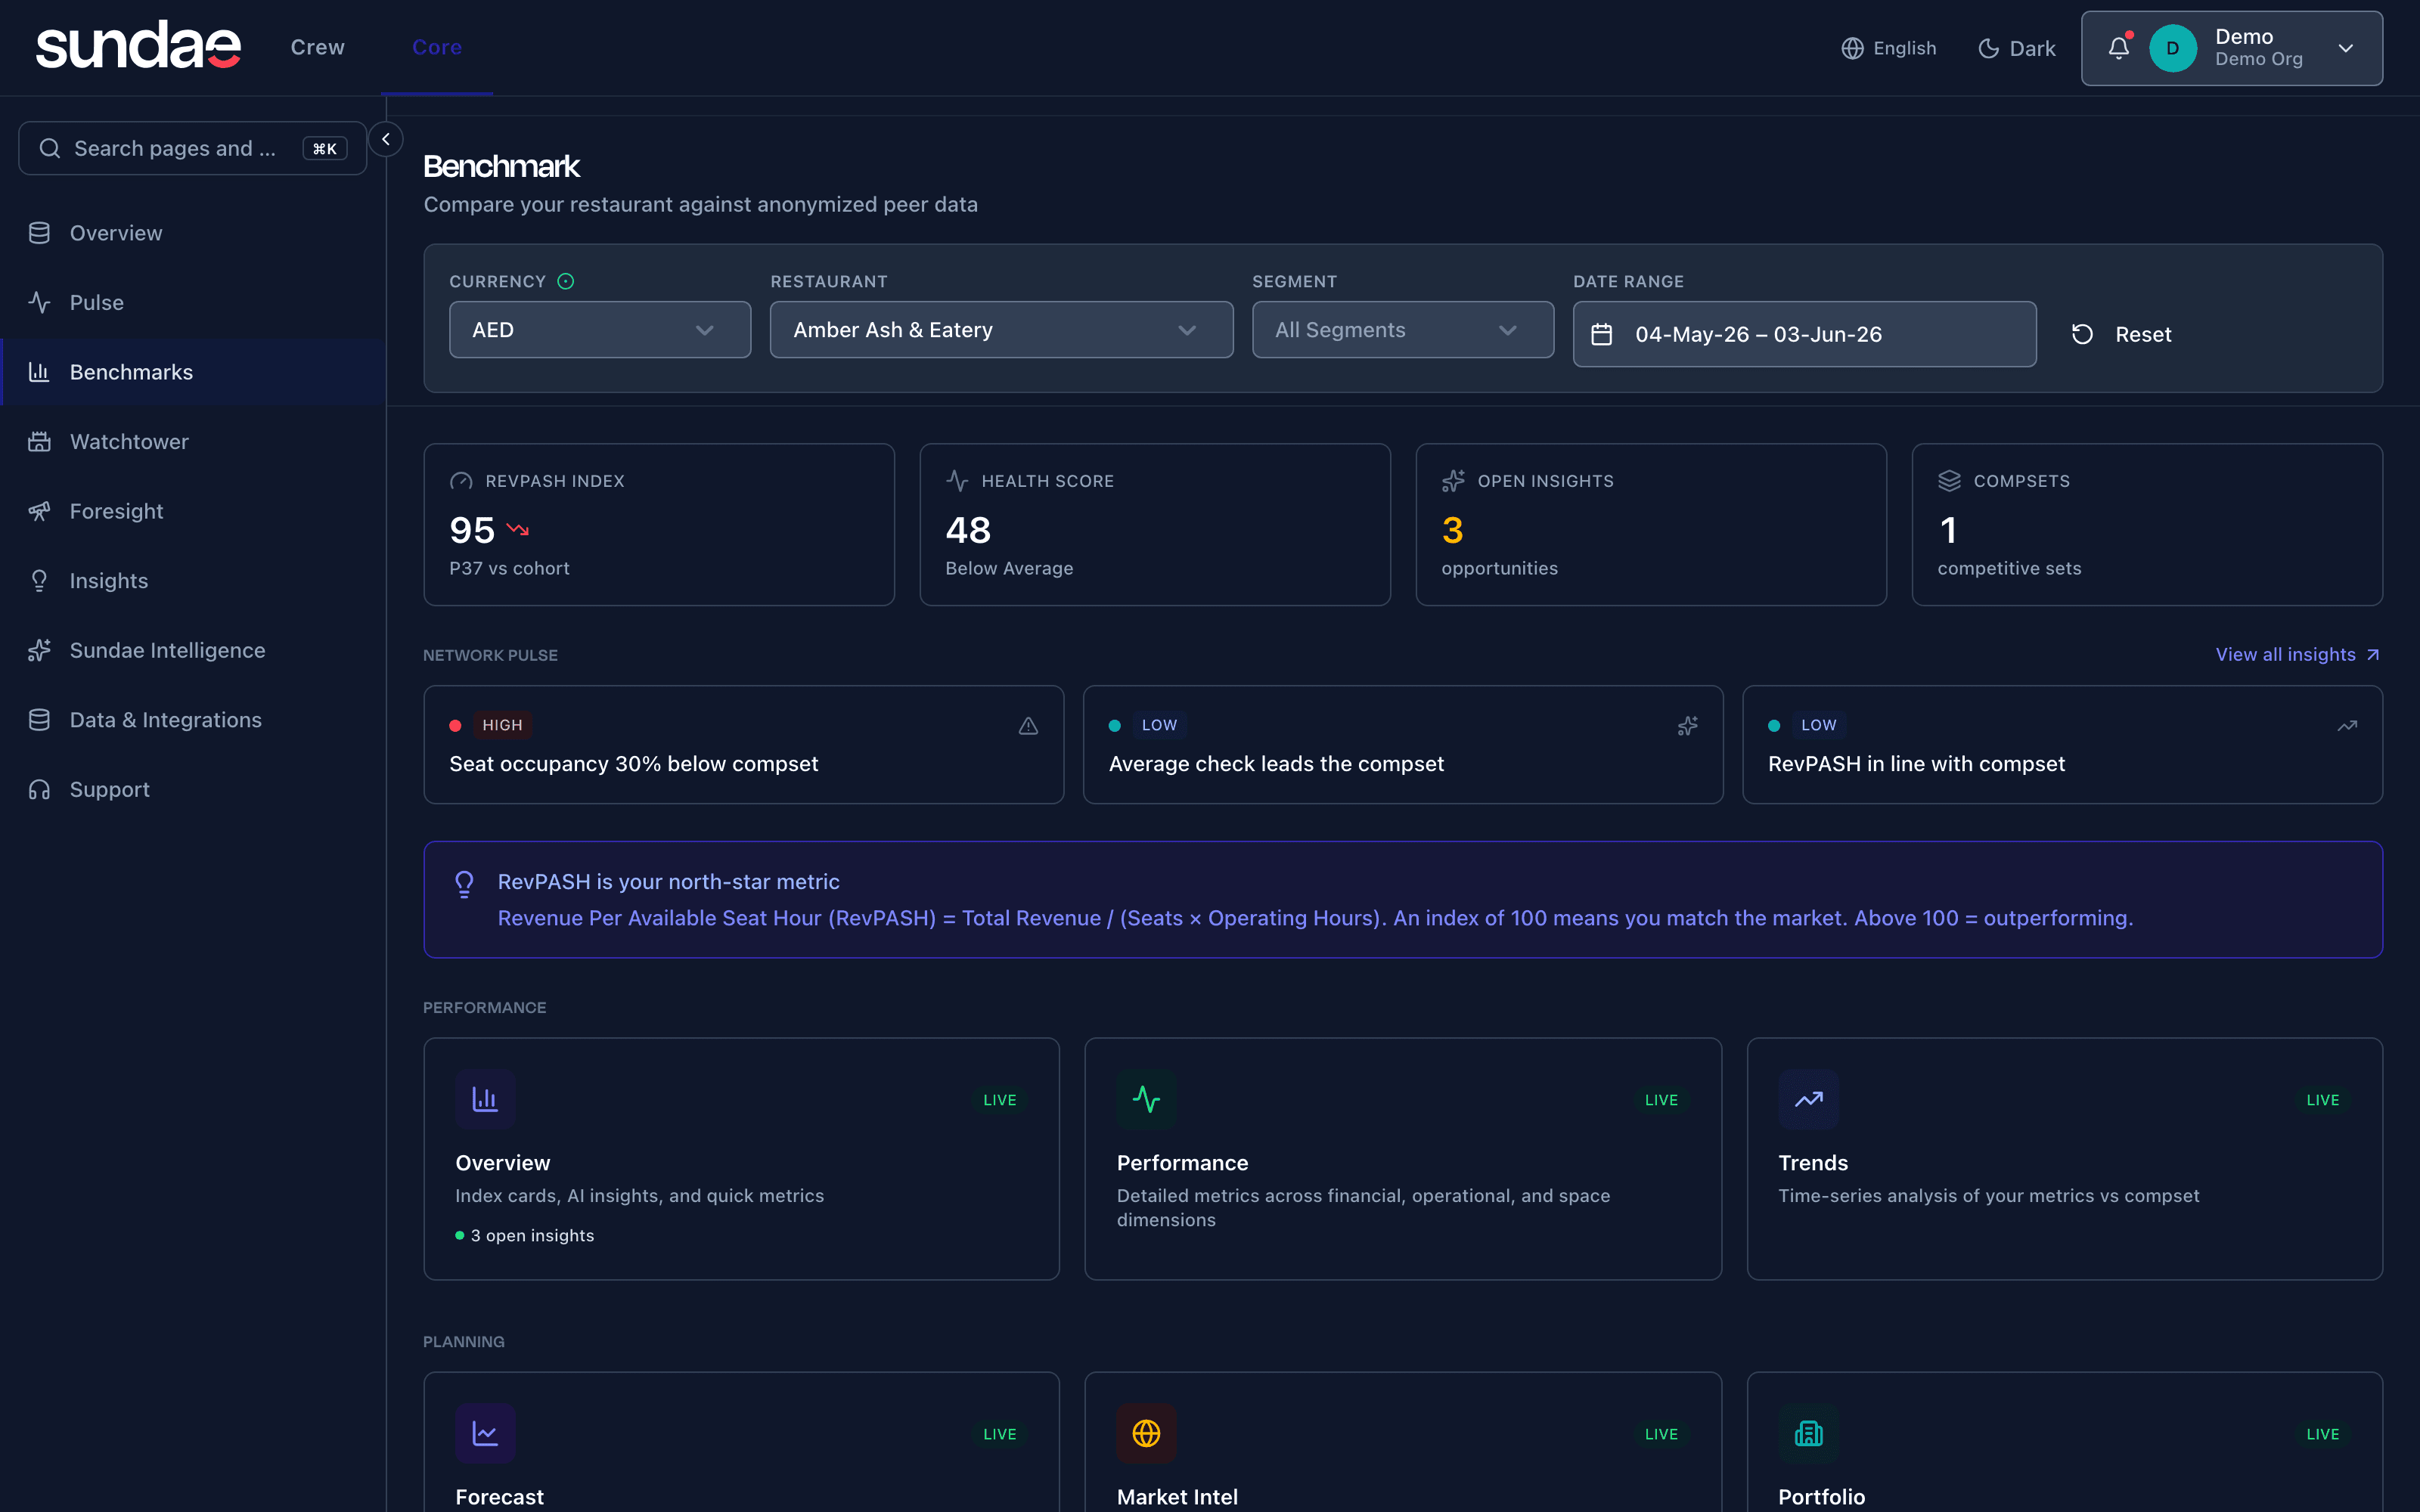Viewport: 2420px width, 1512px height.
Task: Open Foresight in the sidebar
Action: [x=193, y=511]
